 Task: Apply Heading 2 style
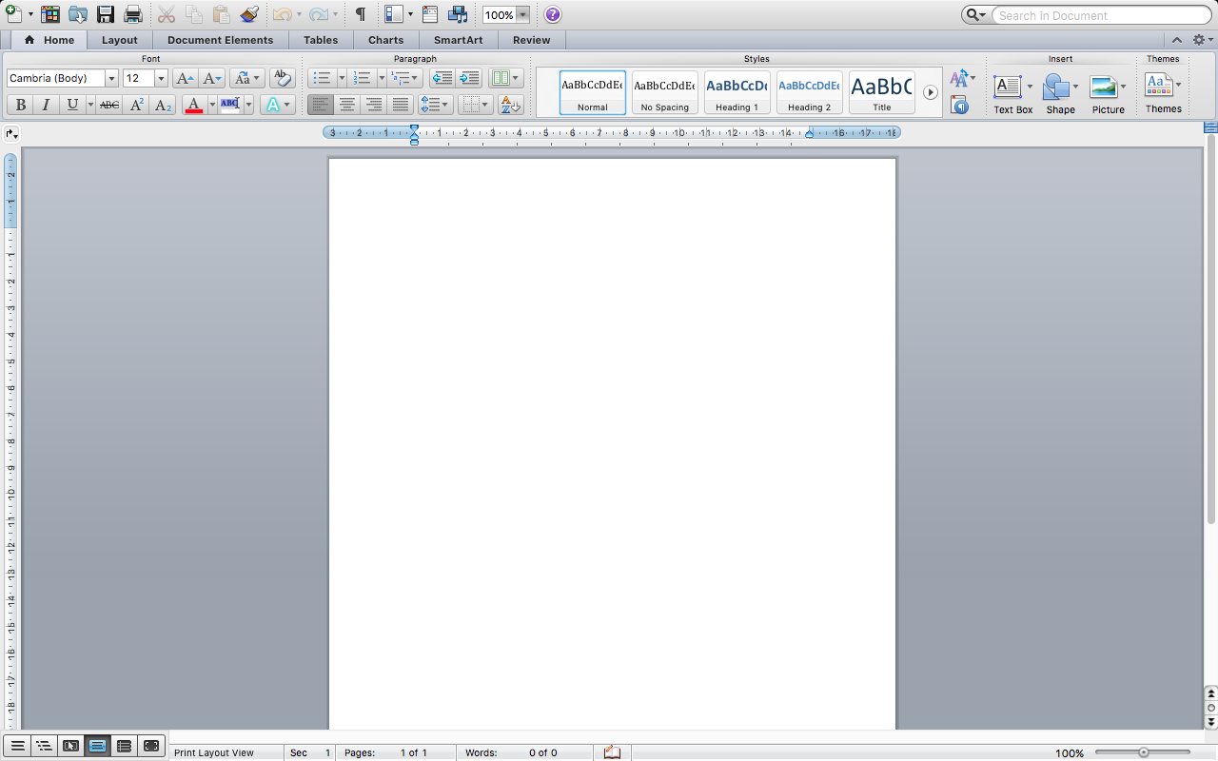tap(809, 92)
